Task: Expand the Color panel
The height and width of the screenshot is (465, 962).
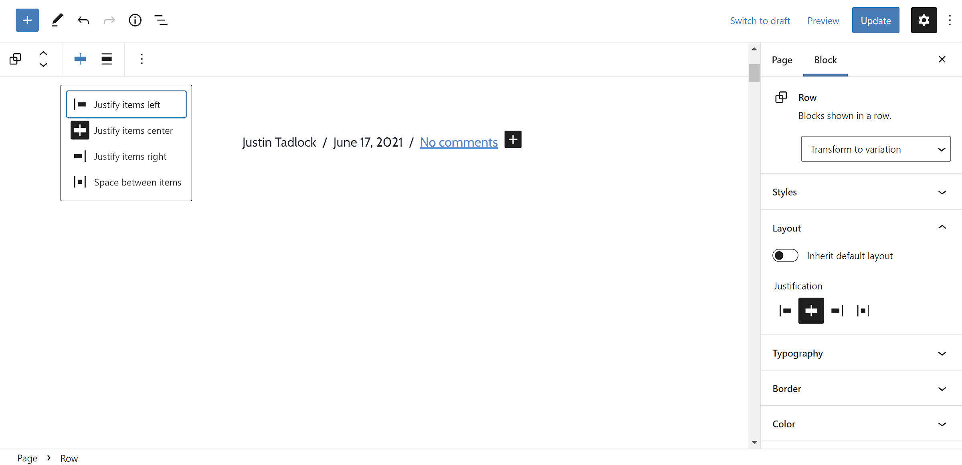Action: [x=861, y=424]
